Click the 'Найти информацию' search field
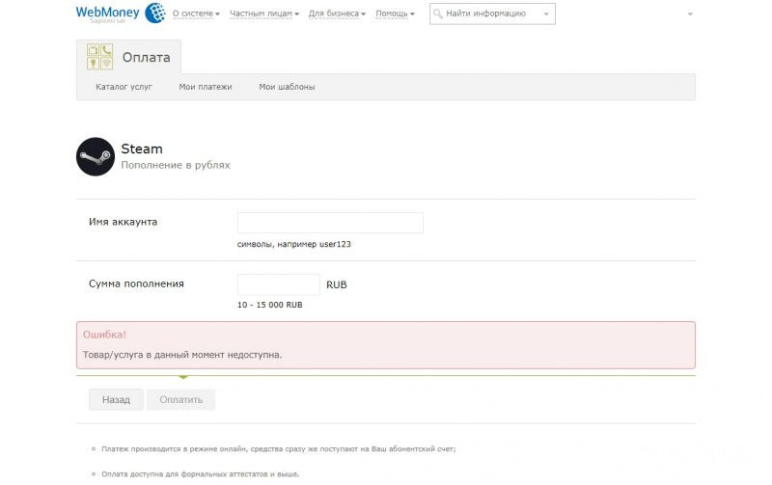772x485 pixels. click(492, 13)
